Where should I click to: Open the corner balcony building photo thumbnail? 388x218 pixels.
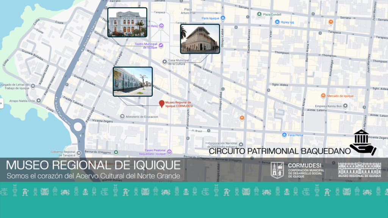click(x=200, y=39)
